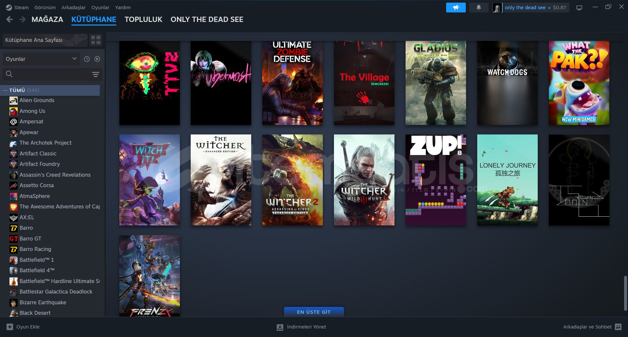The height and width of the screenshot is (337, 628).
Task: Open the ONLY THE DEAD SEE profile tab
Action: pyautogui.click(x=207, y=19)
